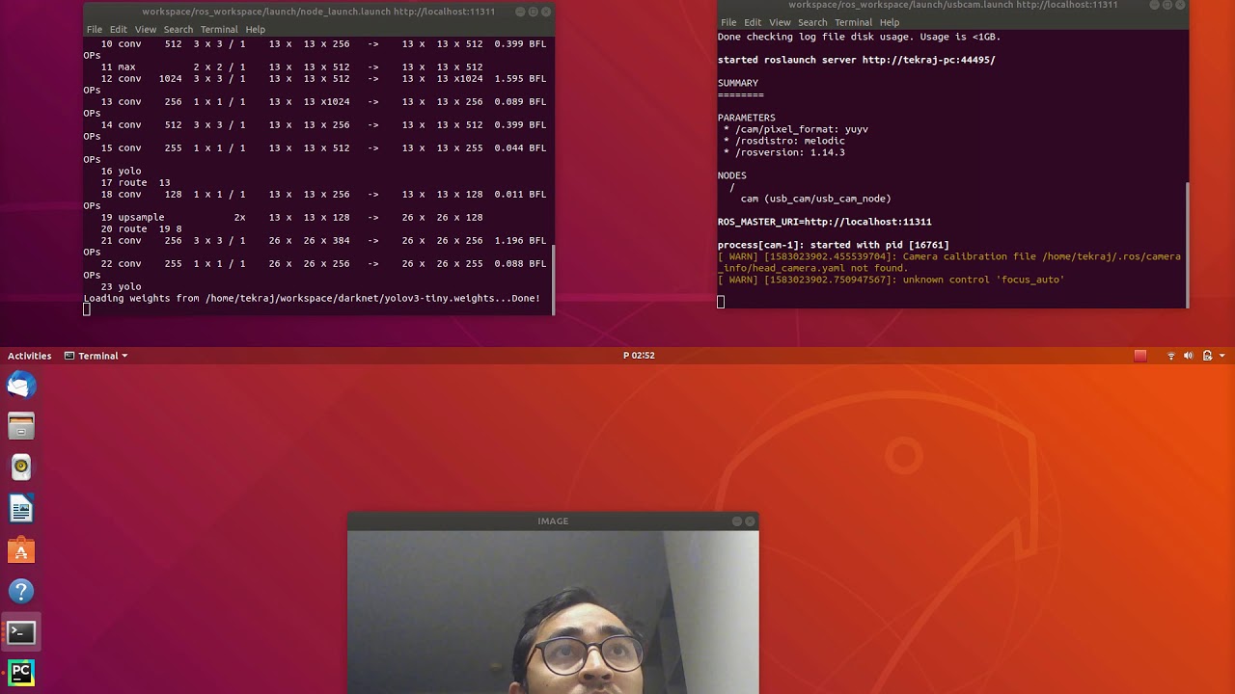Image resolution: width=1235 pixels, height=694 pixels.
Task: Open Help menu in node_launch terminal
Action: [x=255, y=29]
